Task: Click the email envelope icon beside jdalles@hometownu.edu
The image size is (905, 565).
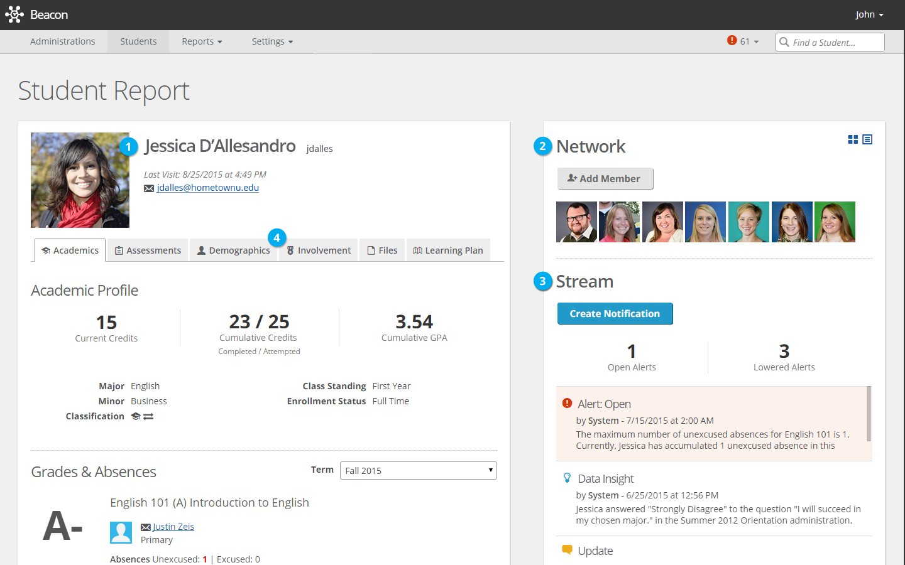Action: point(149,188)
